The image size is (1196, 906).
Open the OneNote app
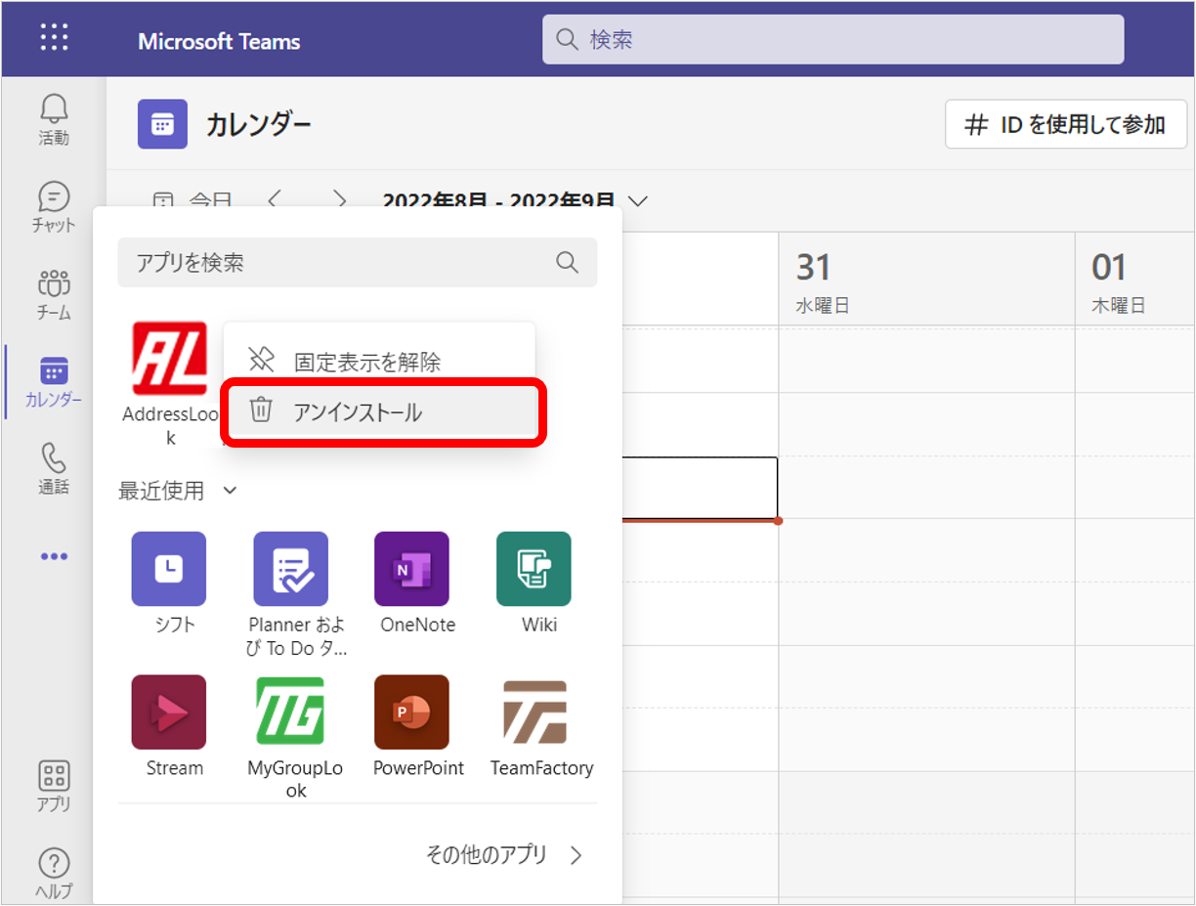pyautogui.click(x=411, y=569)
